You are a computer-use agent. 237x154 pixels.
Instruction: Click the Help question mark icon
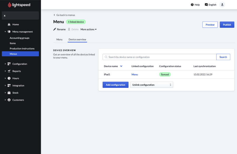coord(192,5)
